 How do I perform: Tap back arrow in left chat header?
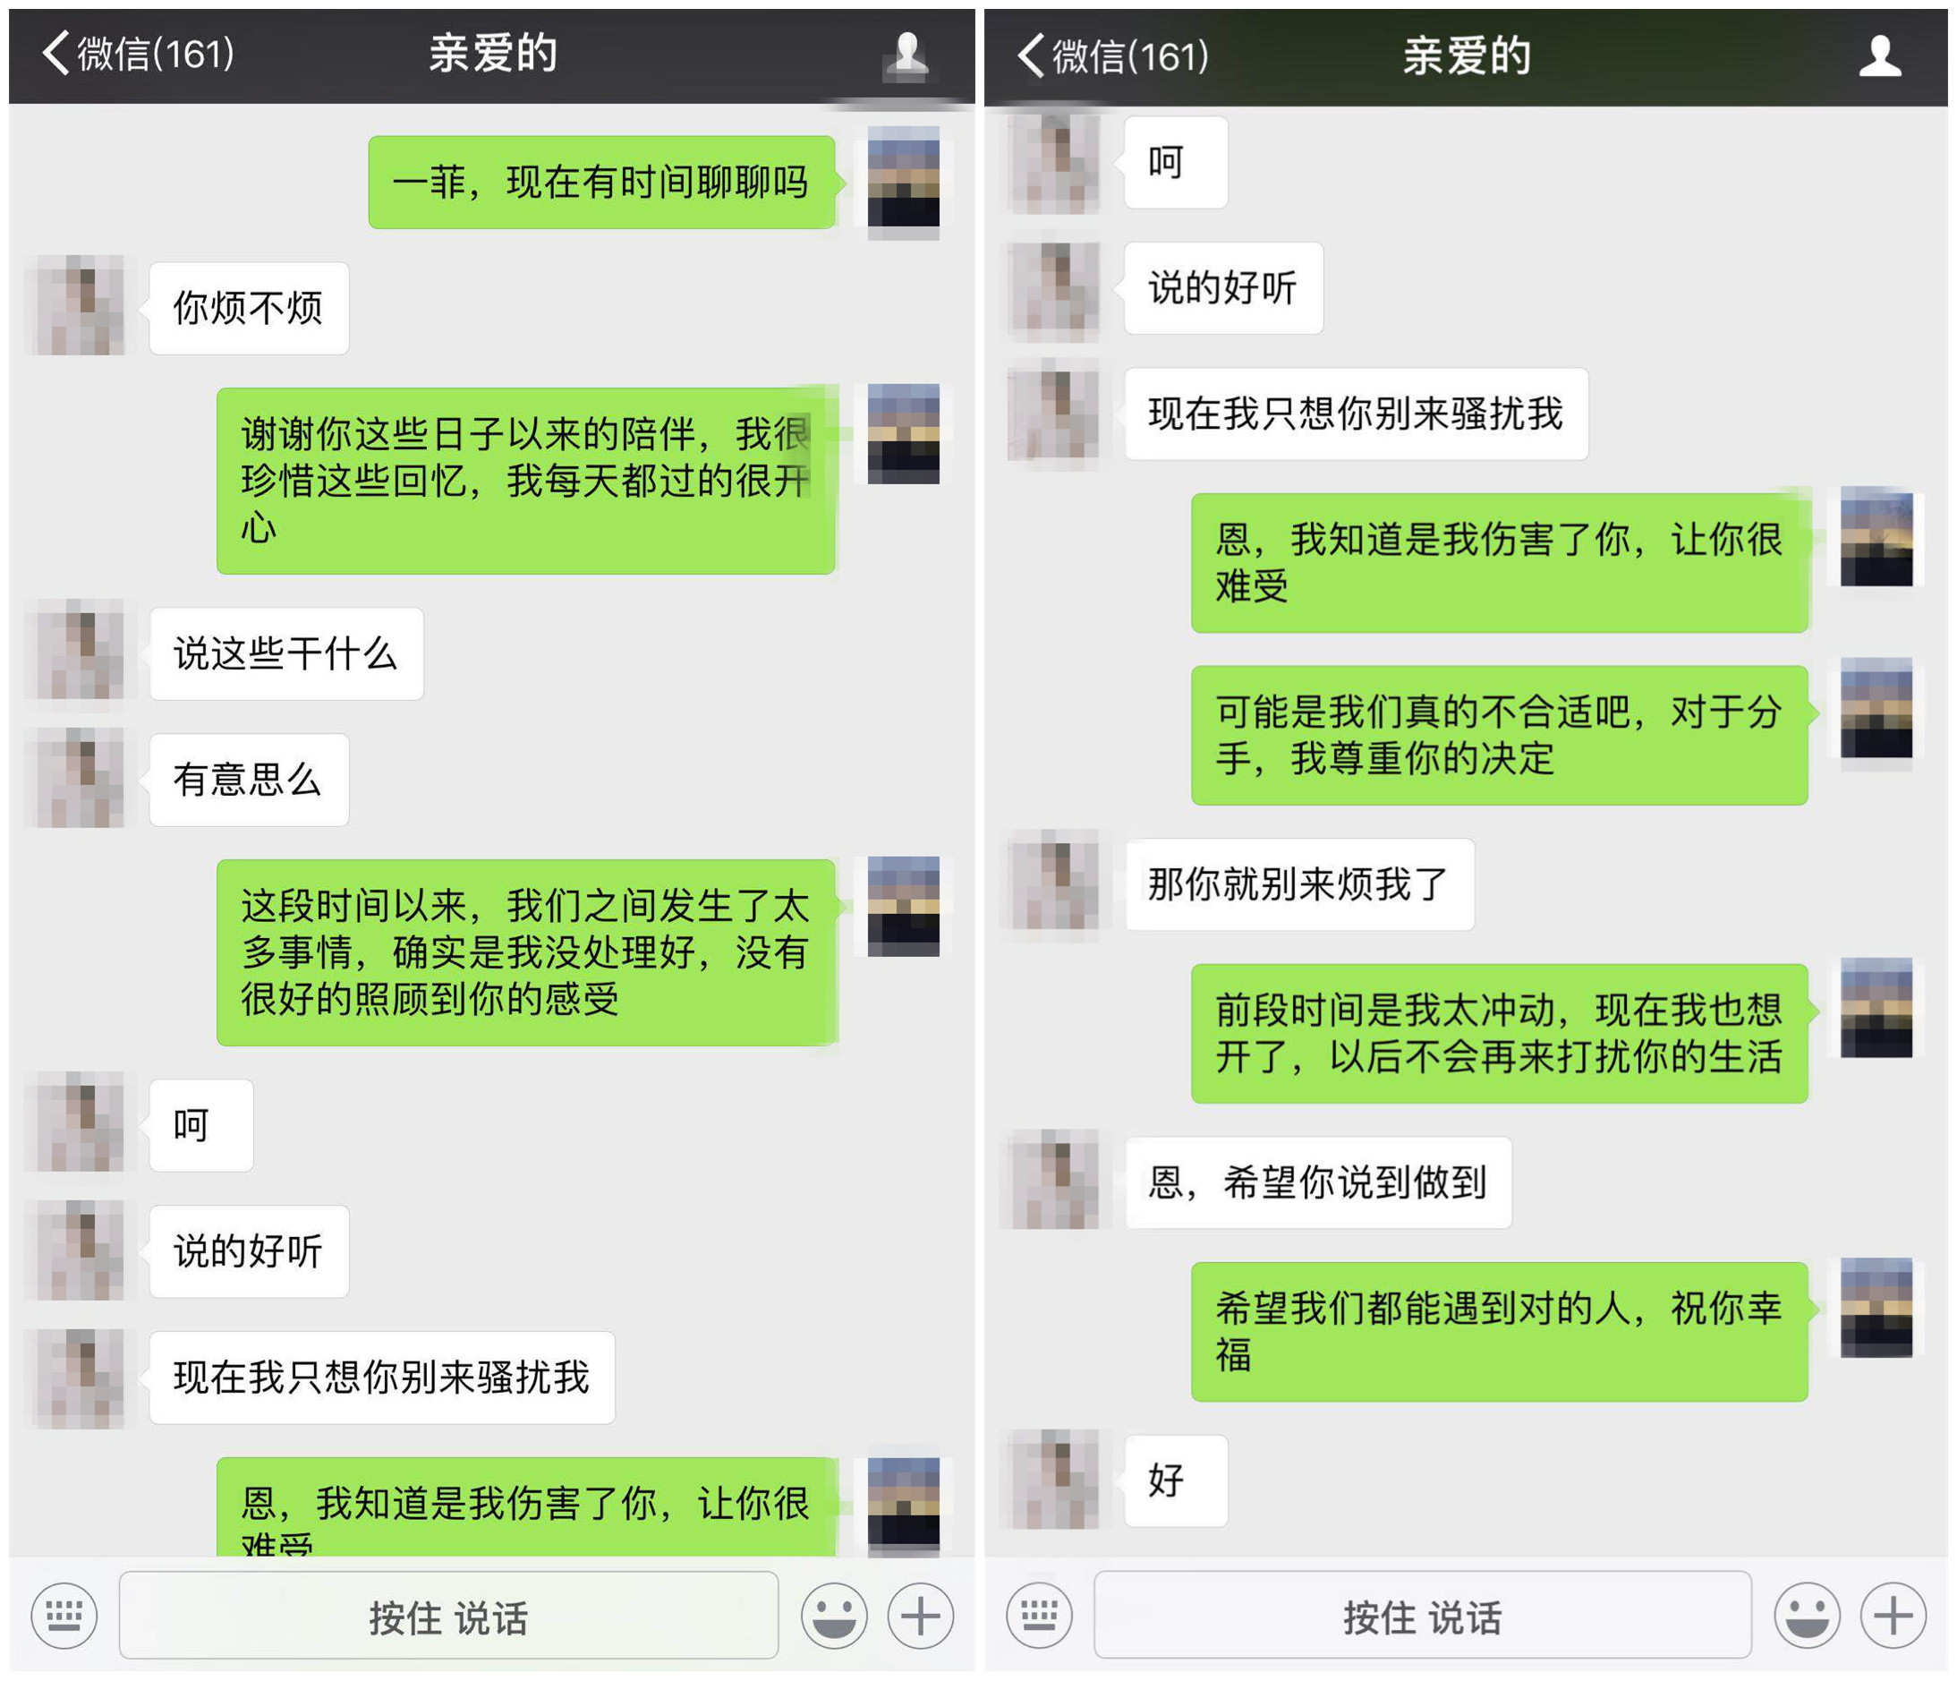click(55, 53)
